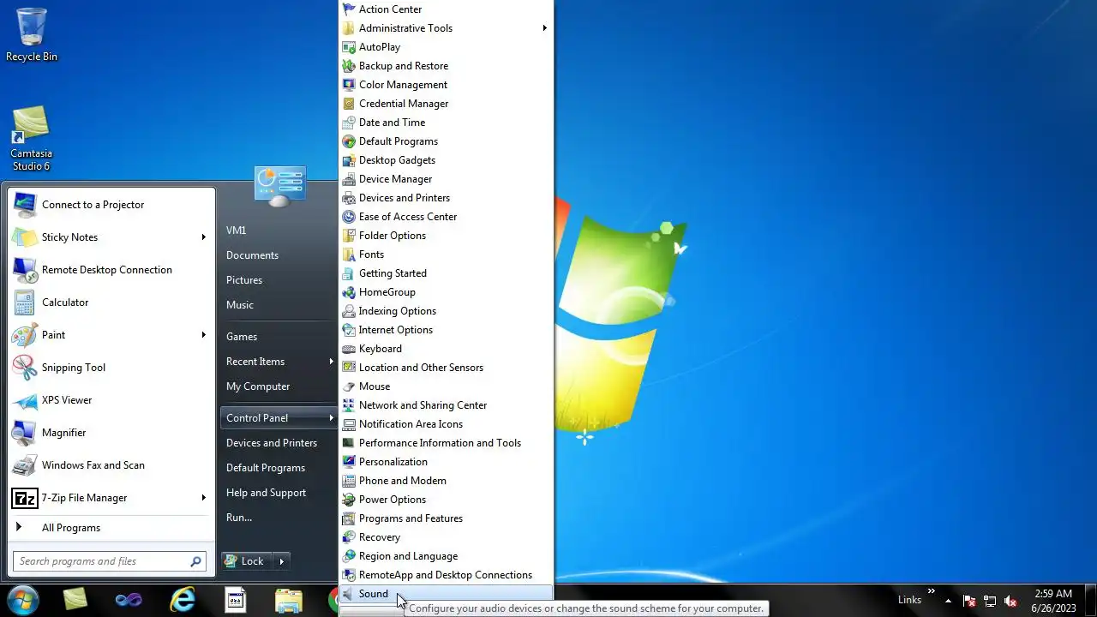
Task: Click the Color Management icon
Action: click(349, 85)
